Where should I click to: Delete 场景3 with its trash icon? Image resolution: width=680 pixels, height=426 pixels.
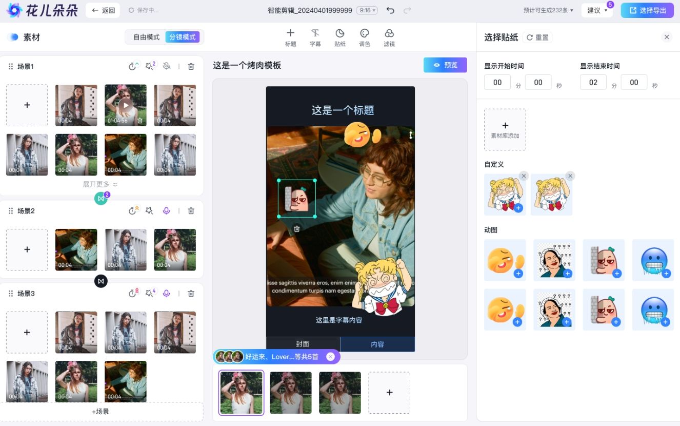tap(191, 294)
